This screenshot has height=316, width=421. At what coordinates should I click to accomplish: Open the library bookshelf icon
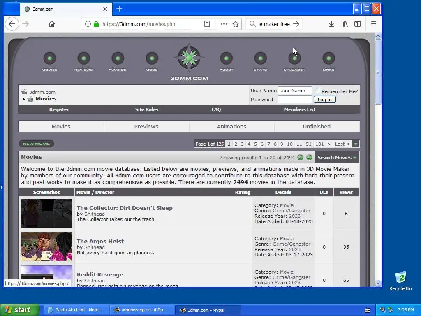pos(345,24)
